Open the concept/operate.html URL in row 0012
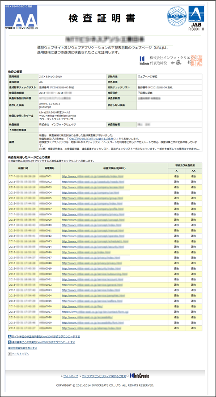216x397 pixels. (x=93, y=236)
